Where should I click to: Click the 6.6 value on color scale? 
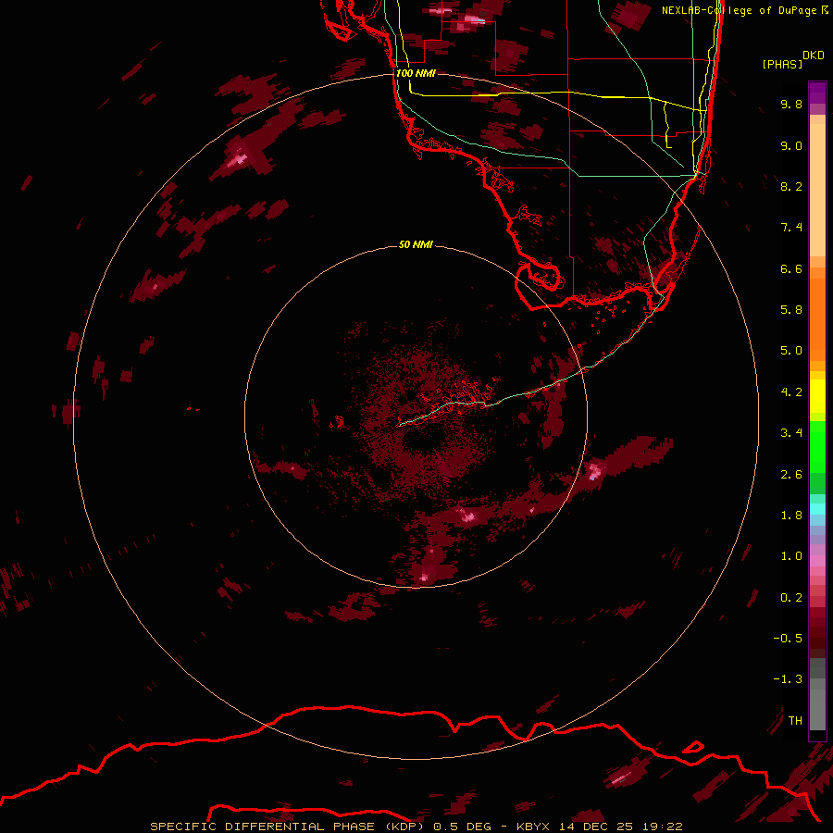coord(791,268)
